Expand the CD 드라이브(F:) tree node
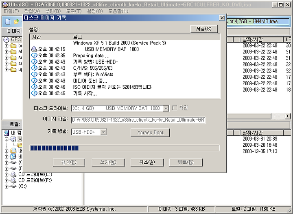The height and width of the screenshot is (214, 293). point(7,180)
